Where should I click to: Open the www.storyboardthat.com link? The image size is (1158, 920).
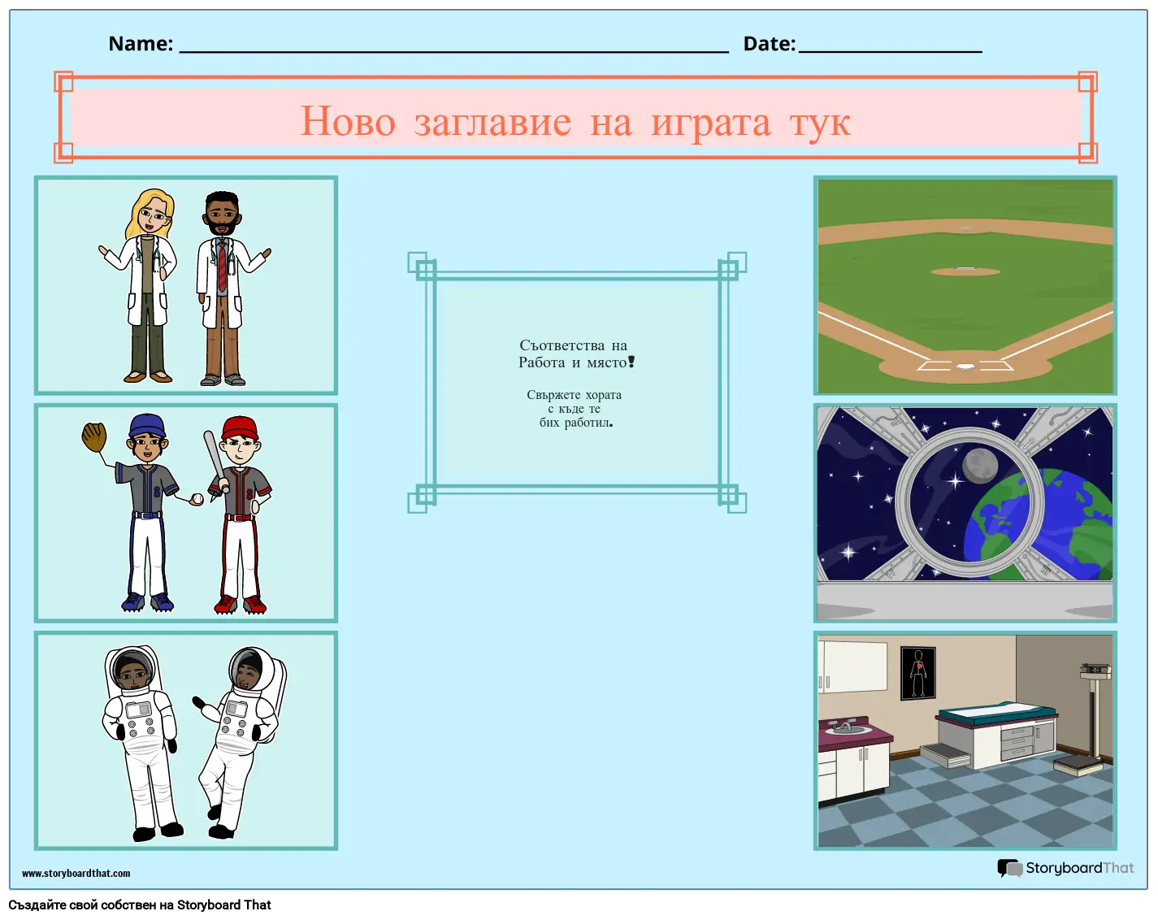click(76, 874)
